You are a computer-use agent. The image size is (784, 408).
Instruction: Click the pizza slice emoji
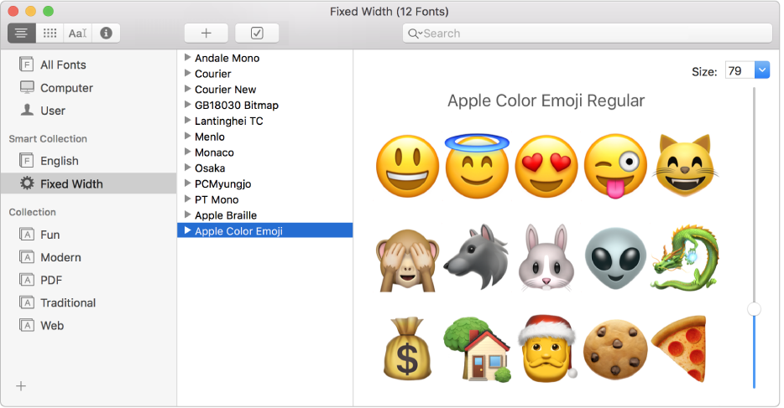[680, 349]
